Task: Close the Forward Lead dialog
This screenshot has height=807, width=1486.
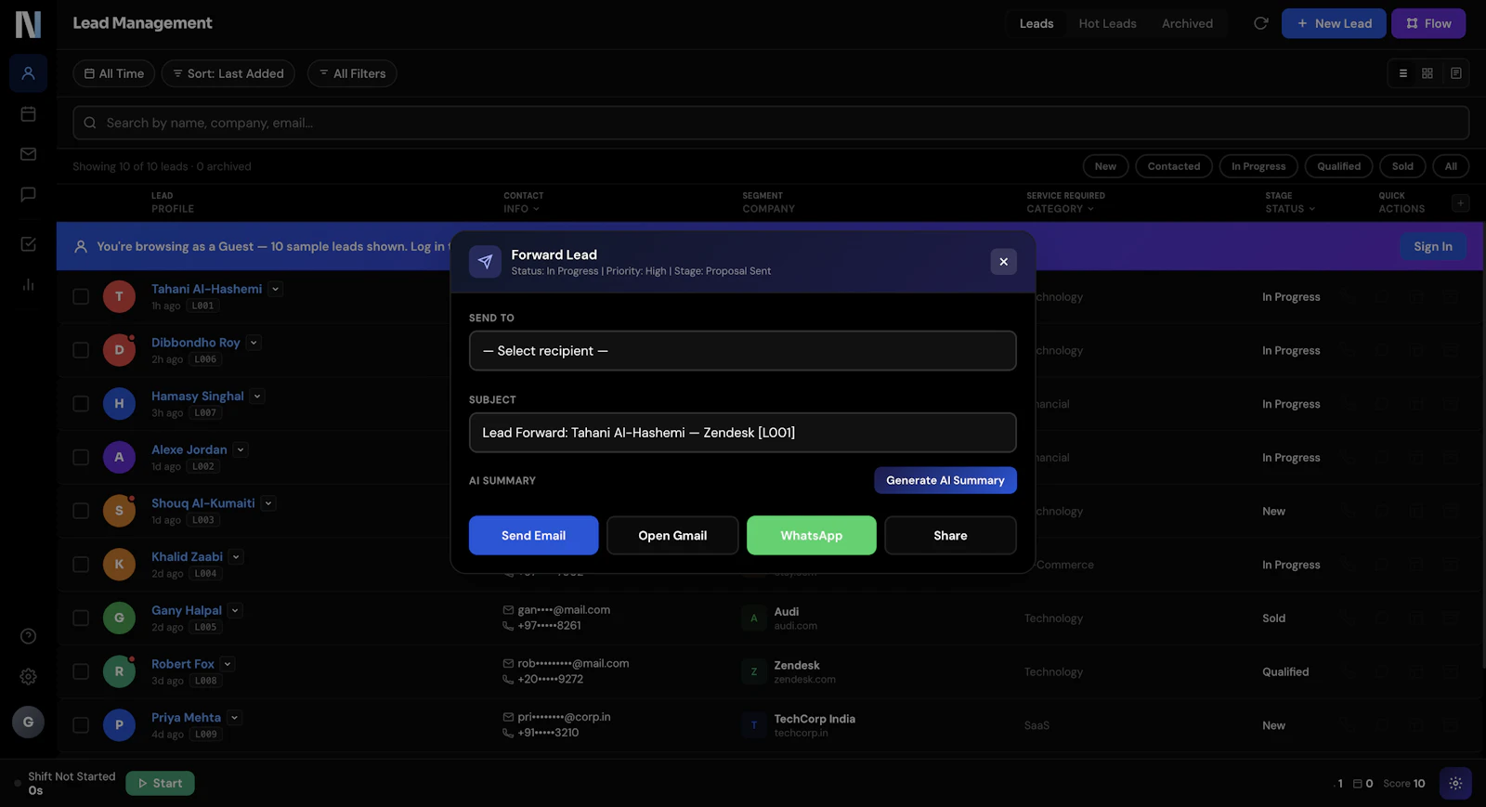Action: tap(1003, 262)
